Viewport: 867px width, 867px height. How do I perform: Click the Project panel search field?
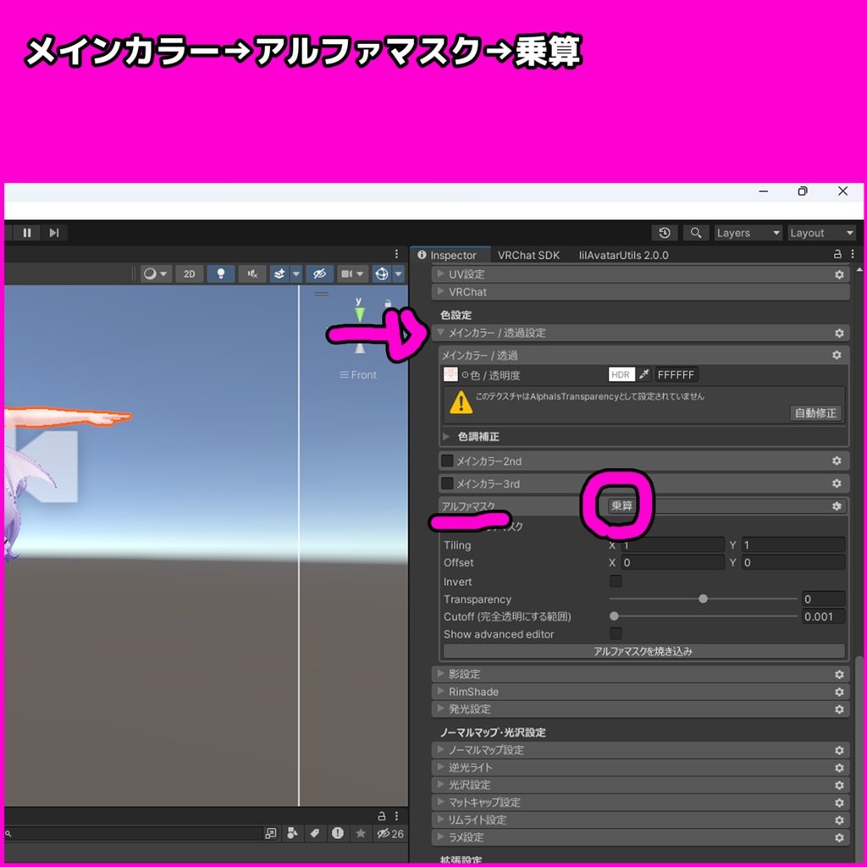tap(133, 833)
